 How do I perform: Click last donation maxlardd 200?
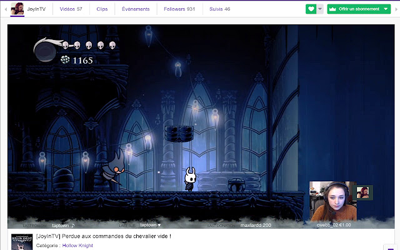pos(256,225)
